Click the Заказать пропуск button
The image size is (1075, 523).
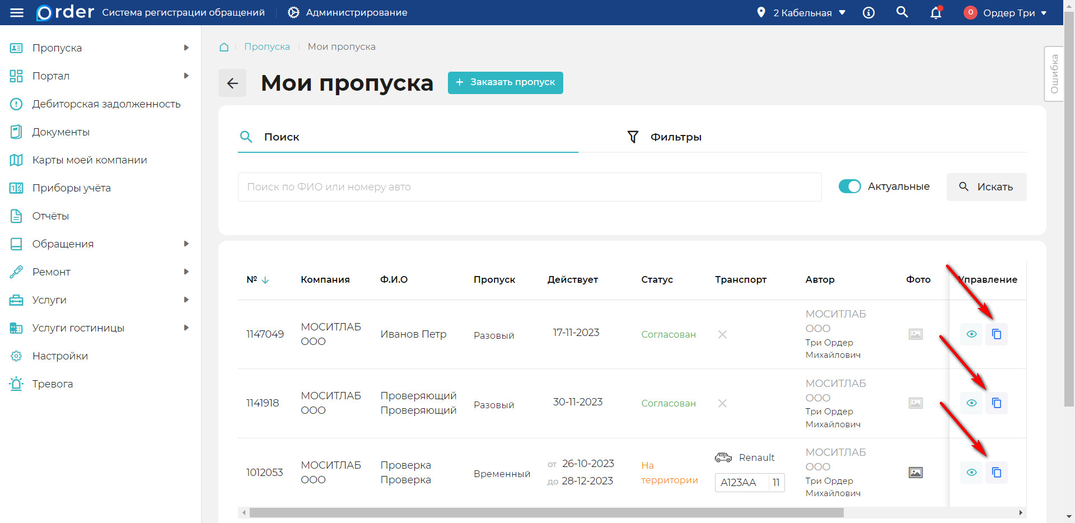505,82
